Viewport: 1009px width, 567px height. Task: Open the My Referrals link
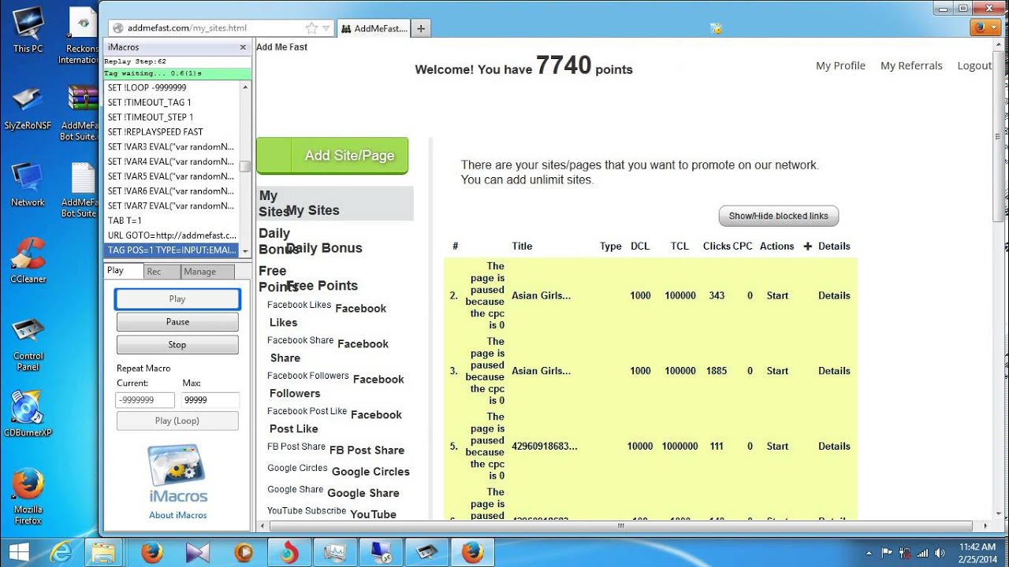point(911,66)
